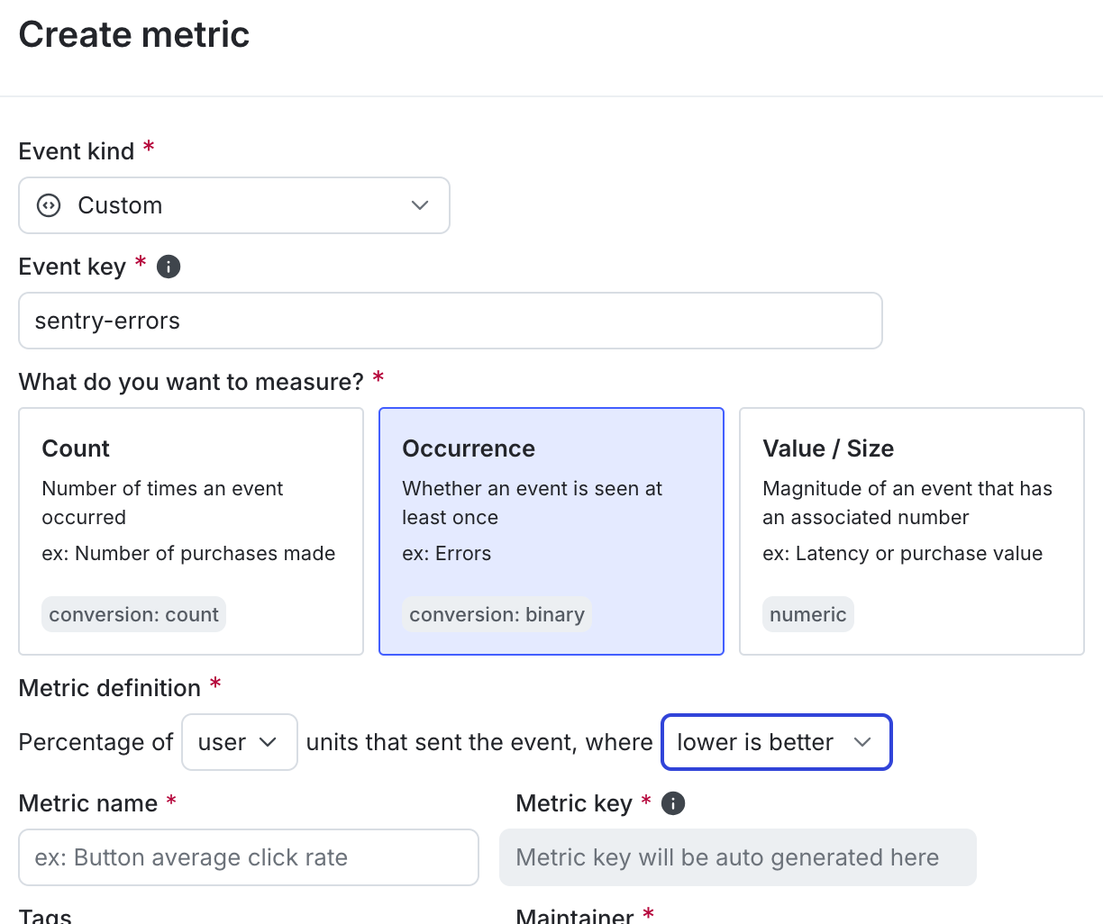Open the lower is better dropdown
The image size is (1103, 924).
pyautogui.click(x=776, y=742)
